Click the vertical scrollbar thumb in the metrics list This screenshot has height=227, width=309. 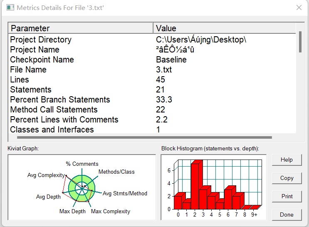(300, 42)
